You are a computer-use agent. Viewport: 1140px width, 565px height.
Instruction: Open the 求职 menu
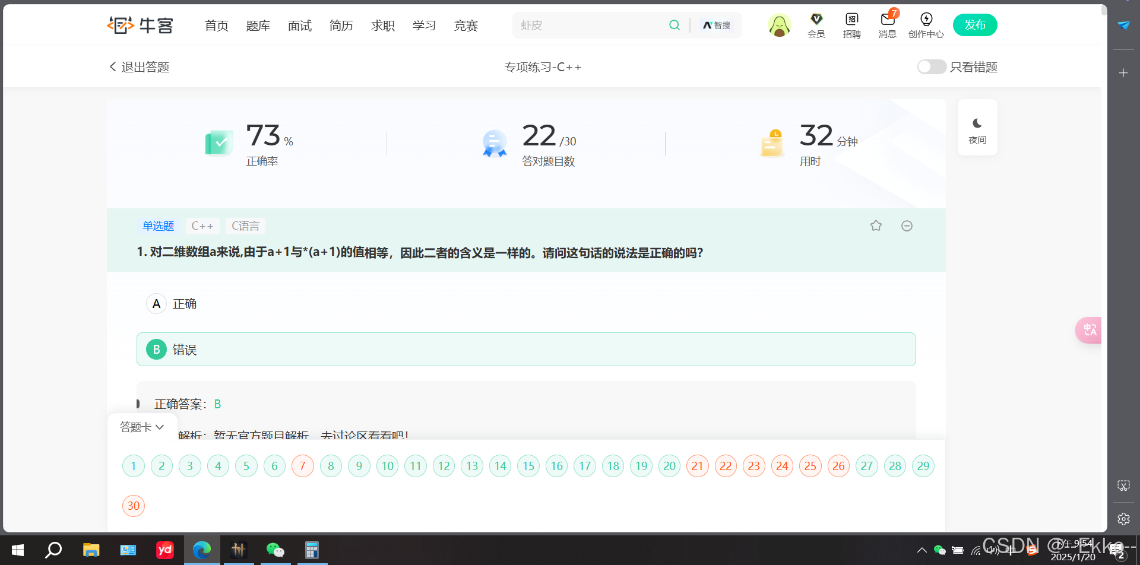(383, 26)
